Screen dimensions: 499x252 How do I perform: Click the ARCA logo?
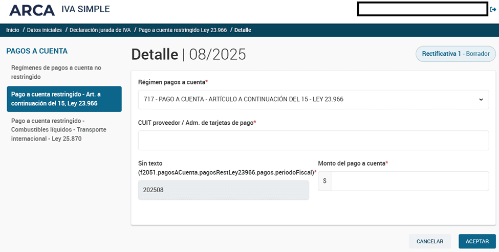pos(32,10)
